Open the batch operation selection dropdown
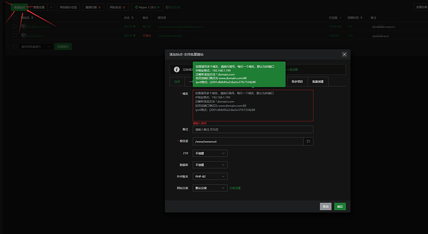Viewport: 428px width, 234px height. pyautogui.click(x=35, y=46)
